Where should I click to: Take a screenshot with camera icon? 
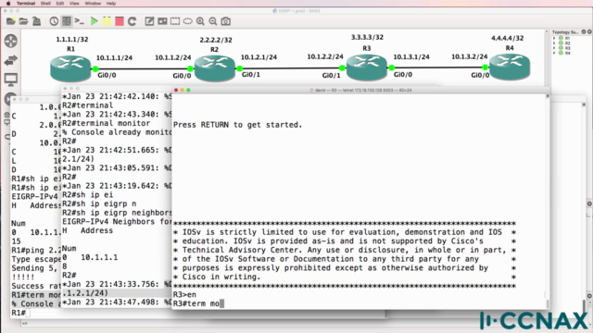pyautogui.click(x=226, y=21)
